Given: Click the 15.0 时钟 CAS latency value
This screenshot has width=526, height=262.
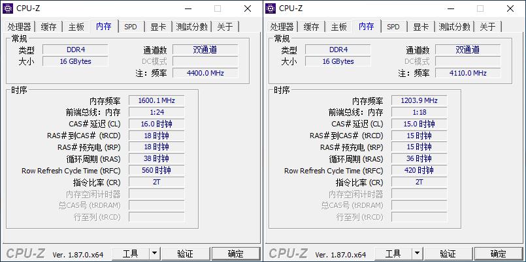Looking at the screenshot, I should [419, 124].
